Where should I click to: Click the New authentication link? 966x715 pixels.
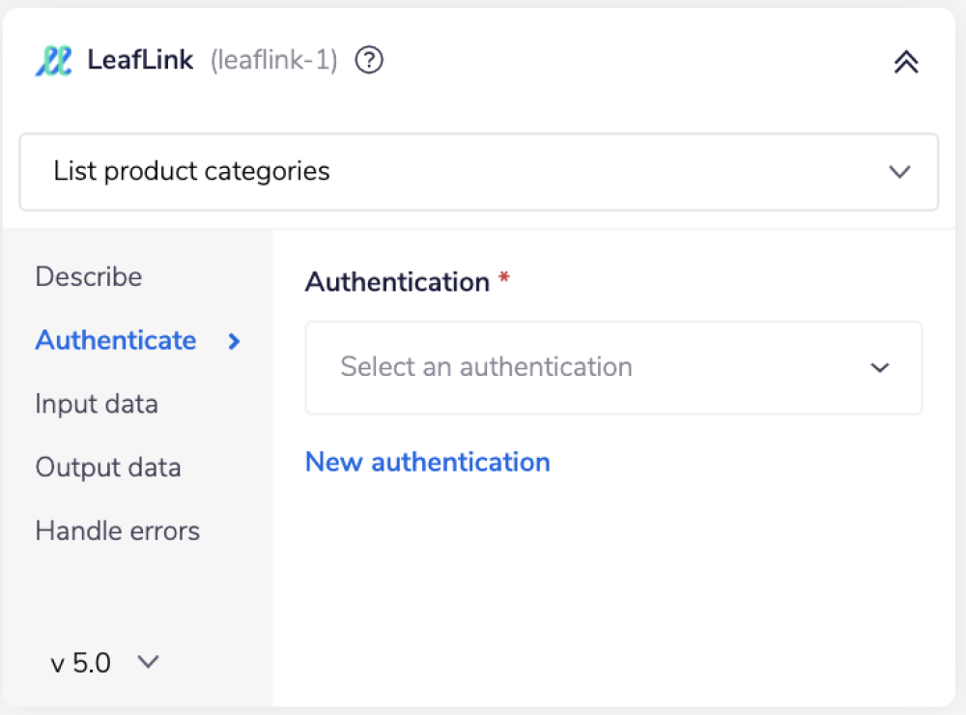tap(428, 462)
